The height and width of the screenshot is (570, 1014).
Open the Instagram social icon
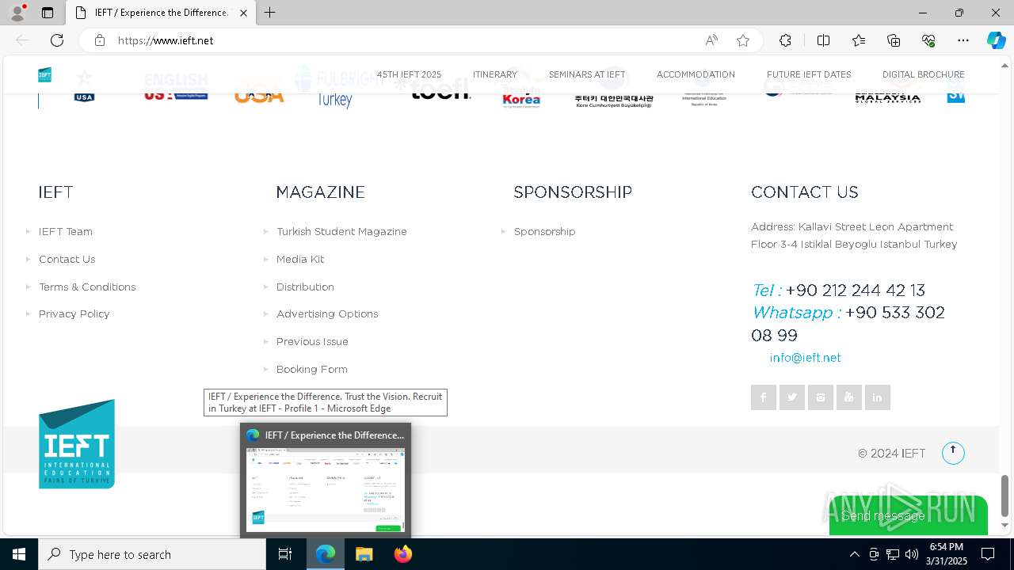point(821,397)
